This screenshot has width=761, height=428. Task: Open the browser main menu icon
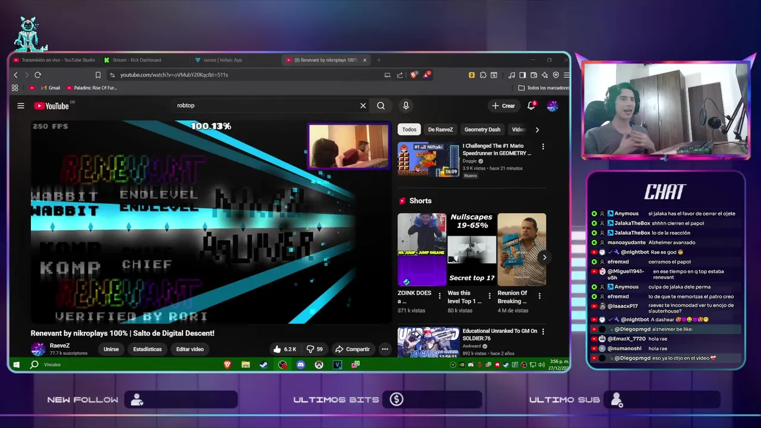click(x=566, y=75)
